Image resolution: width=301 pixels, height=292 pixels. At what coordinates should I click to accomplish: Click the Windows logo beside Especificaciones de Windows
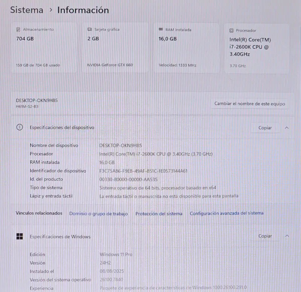(x=20, y=236)
